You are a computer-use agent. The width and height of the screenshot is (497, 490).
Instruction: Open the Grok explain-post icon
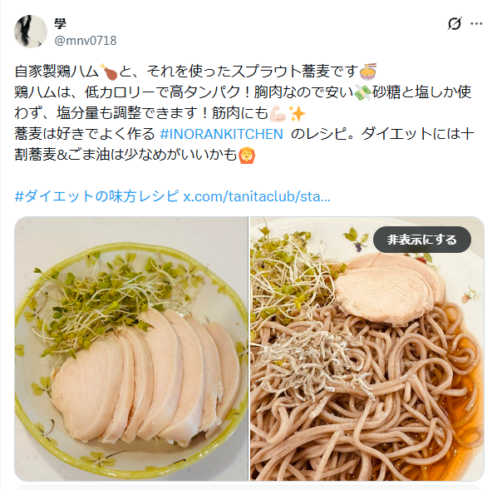(455, 23)
